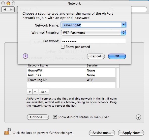Click the TravelingAP network name field

pyautogui.click(x=91, y=25)
